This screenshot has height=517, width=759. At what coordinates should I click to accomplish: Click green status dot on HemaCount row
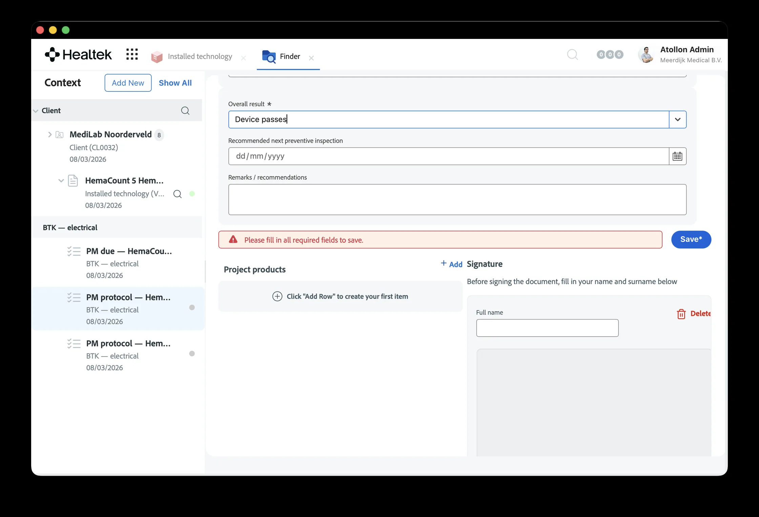[192, 194]
